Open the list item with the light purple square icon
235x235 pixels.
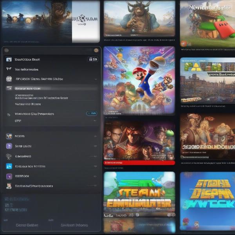(x=51, y=146)
